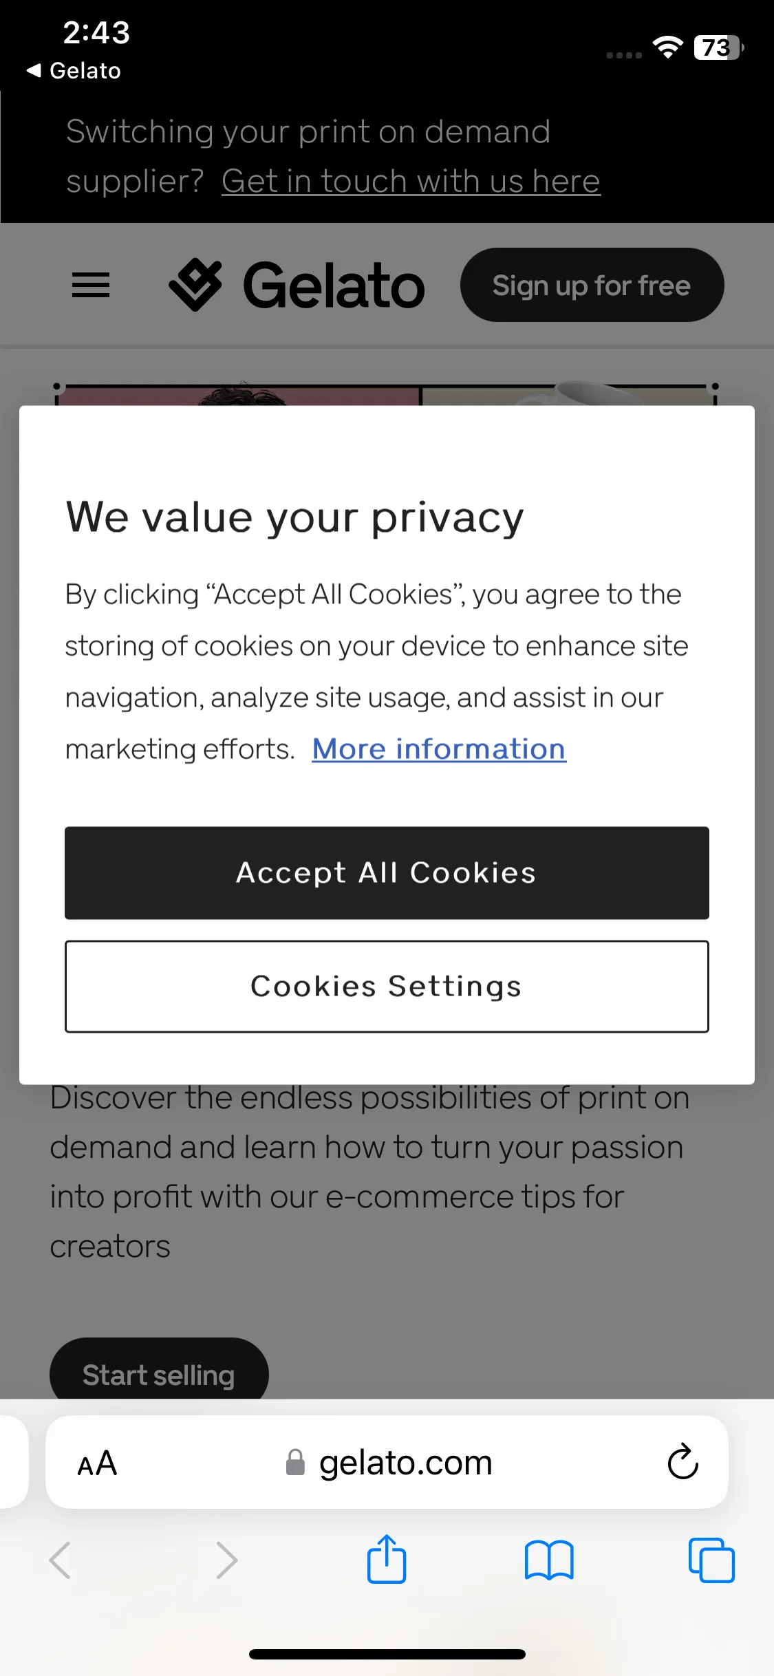Screen dimensions: 774x1676
Task: Tap the Wi-Fi status icon
Action: (x=667, y=47)
